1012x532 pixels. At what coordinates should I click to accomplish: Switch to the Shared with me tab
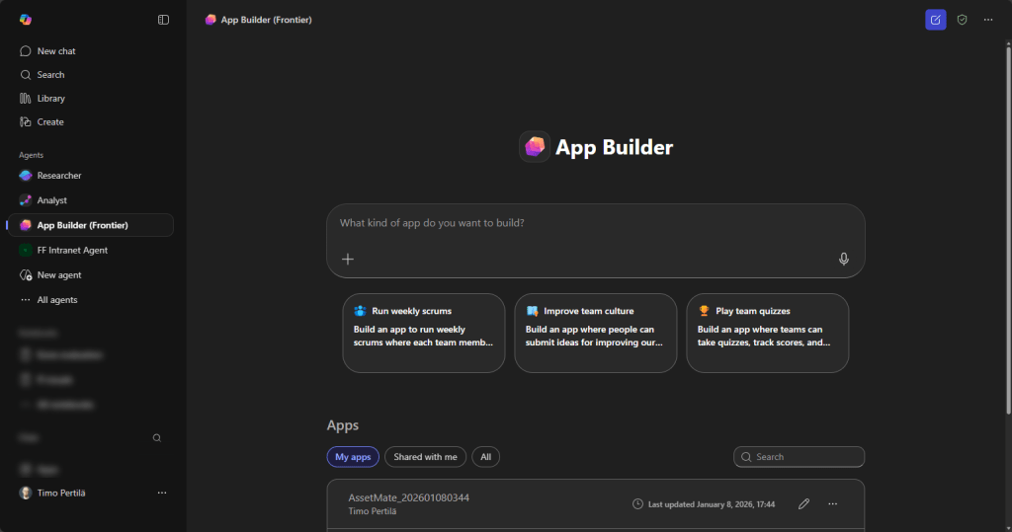point(425,457)
